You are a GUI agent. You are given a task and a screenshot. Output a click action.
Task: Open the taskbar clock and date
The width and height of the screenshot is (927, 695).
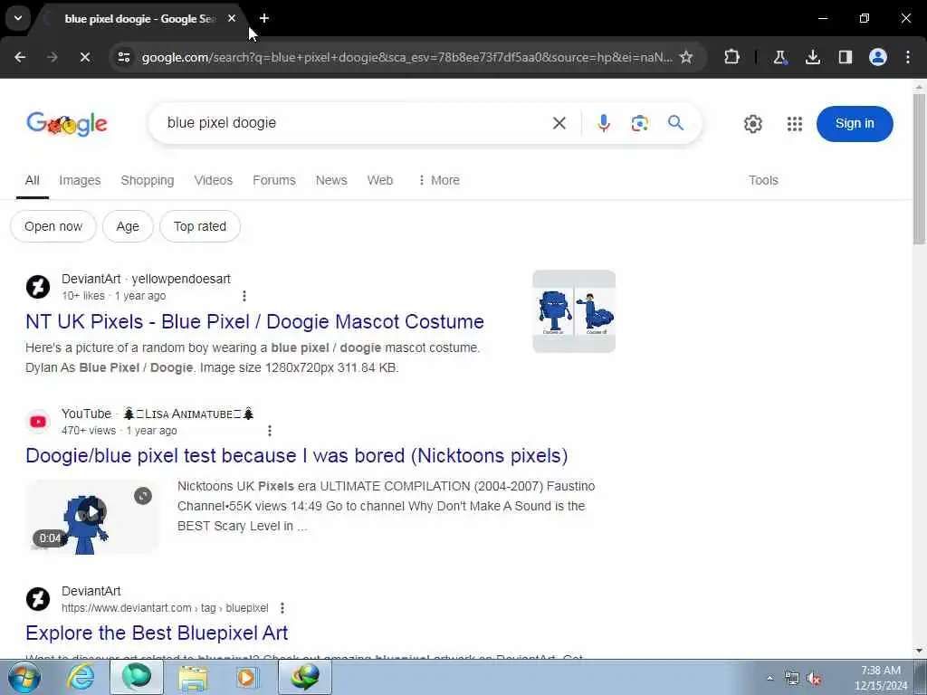[881, 678]
